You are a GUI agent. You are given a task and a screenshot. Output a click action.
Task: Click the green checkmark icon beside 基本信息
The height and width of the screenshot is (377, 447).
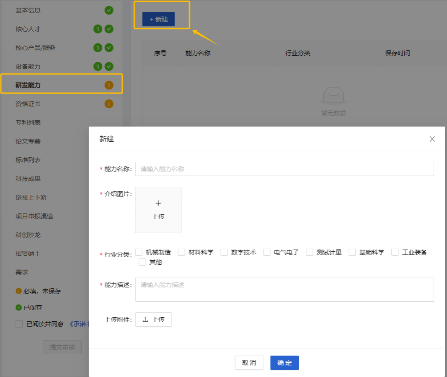(x=109, y=10)
